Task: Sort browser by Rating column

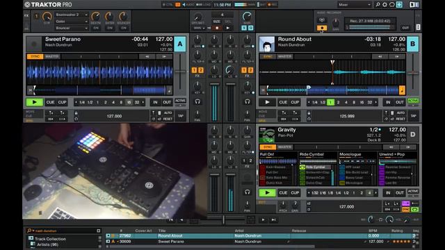Action: [x=397, y=231]
